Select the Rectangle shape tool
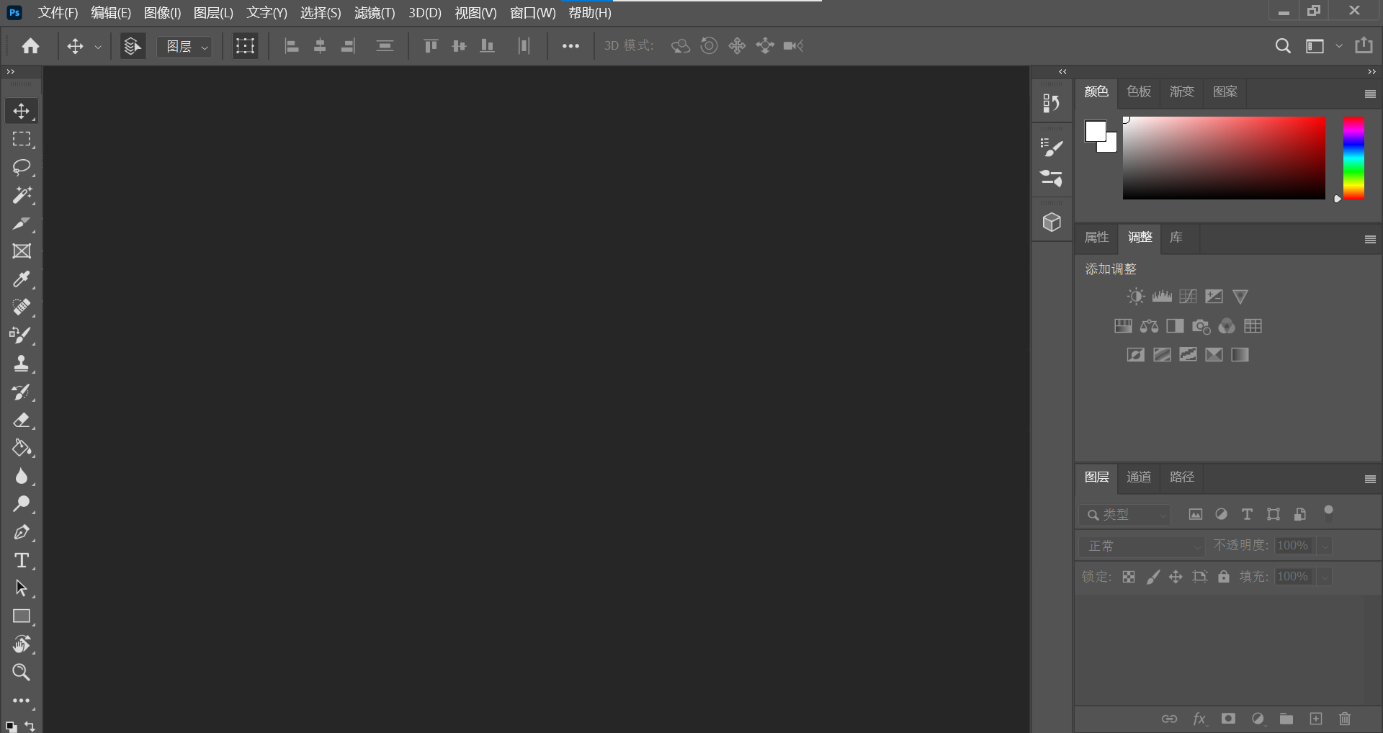Image resolution: width=1383 pixels, height=733 pixels. click(22, 616)
